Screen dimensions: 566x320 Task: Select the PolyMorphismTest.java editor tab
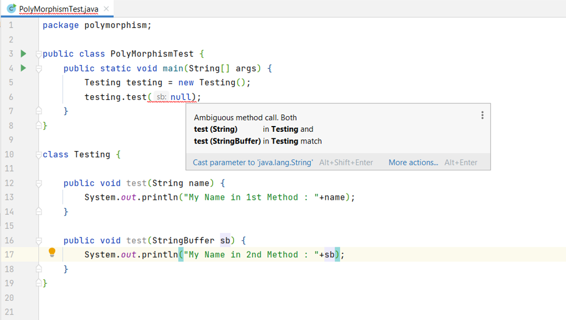click(59, 9)
